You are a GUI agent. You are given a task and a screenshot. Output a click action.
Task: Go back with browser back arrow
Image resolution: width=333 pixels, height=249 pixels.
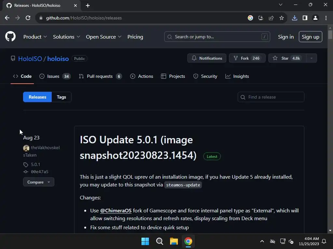[7, 18]
